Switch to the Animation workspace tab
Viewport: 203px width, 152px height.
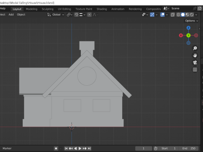(118, 9)
